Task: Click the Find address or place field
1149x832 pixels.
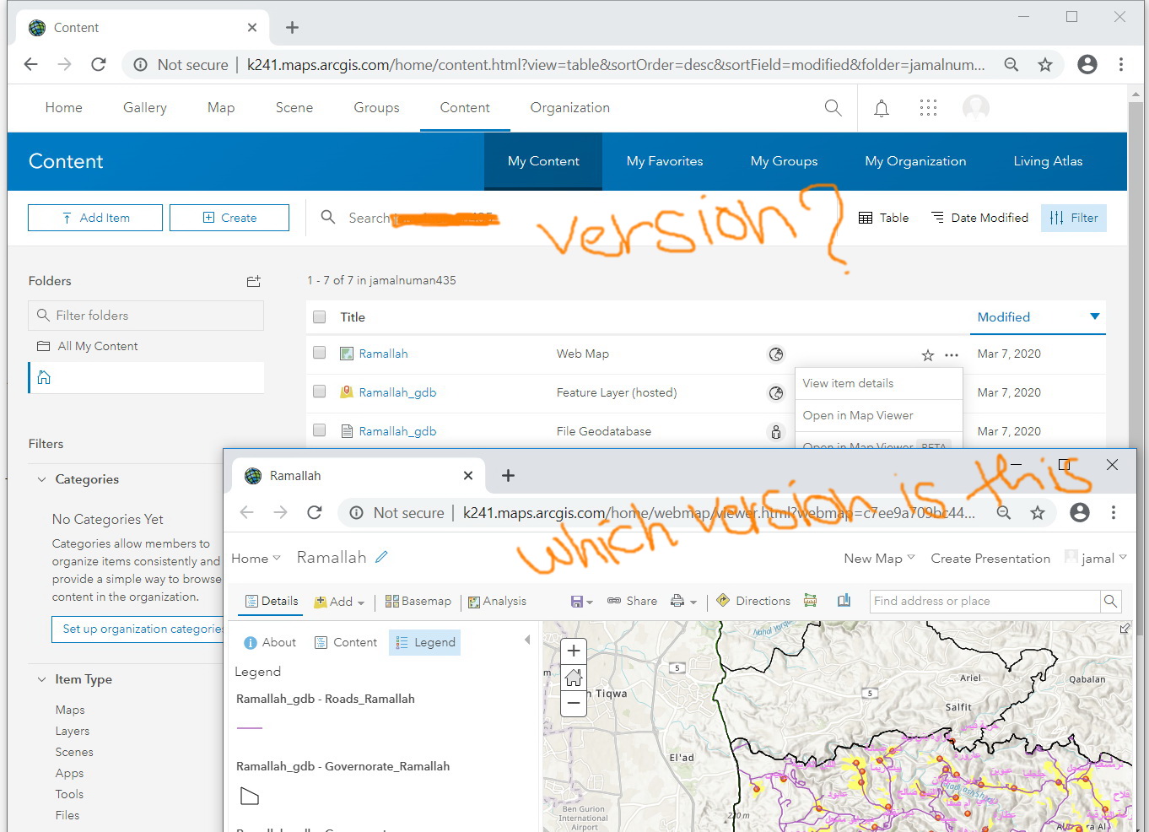Action: (985, 601)
